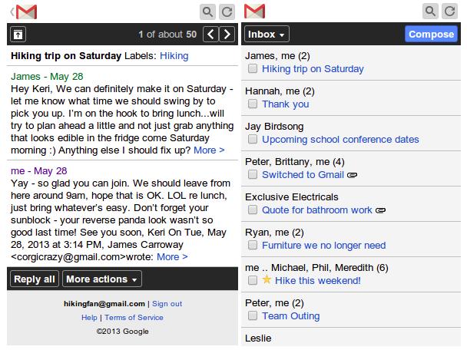The width and height of the screenshot is (467, 350).
Task: Expand the More actions dropdown
Action: 102,279
